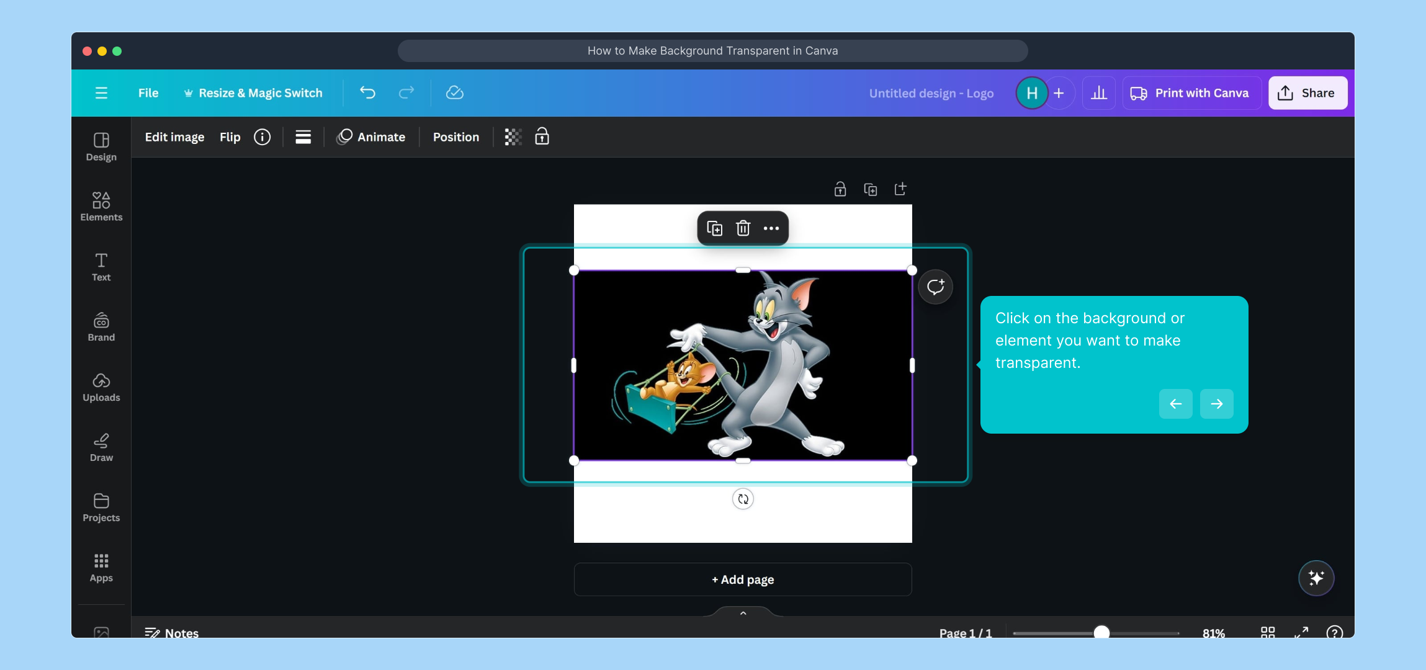This screenshot has height=670, width=1426.
Task: Open the File menu
Action: pyautogui.click(x=148, y=93)
